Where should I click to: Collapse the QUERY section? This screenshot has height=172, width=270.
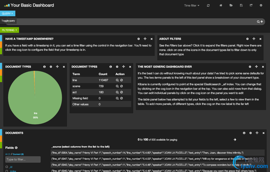pos(8,13)
